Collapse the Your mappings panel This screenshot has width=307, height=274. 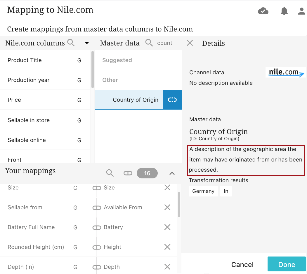tap(172, 173)
